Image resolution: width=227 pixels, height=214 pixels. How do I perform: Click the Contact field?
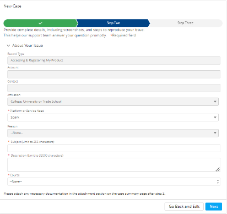(113, 88)
